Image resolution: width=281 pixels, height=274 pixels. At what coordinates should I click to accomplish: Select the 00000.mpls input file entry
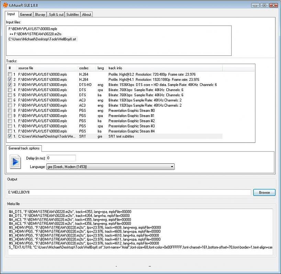tap(28, 29)
